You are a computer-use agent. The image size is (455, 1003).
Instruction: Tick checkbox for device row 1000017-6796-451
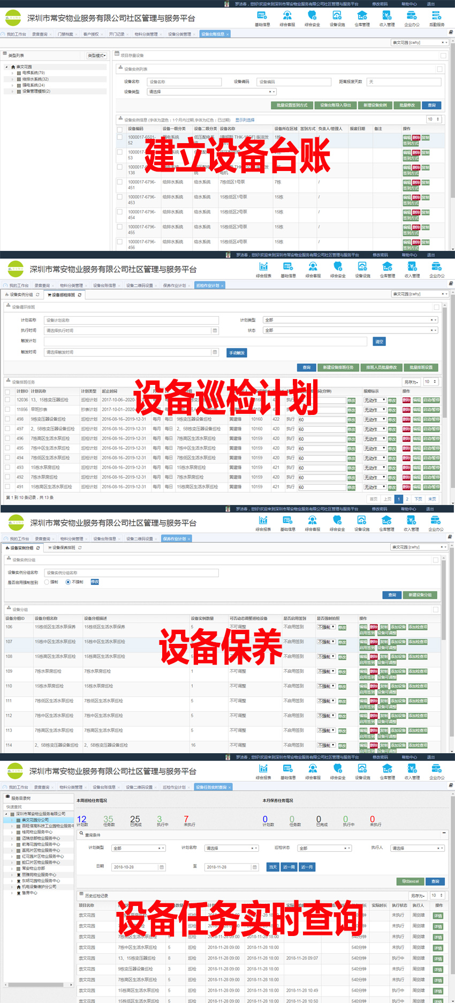click(x=120, y=182)
